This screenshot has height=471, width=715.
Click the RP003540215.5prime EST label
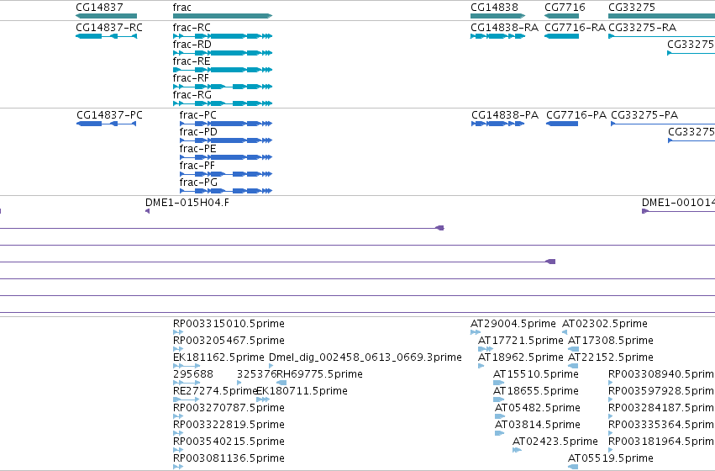point(229,442)
